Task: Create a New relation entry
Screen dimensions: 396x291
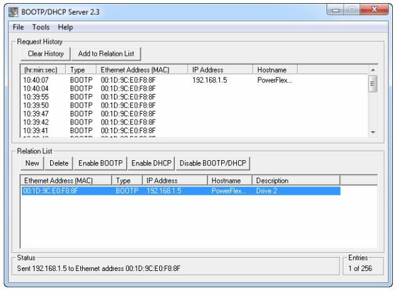Action: click(x=33, y=163)
